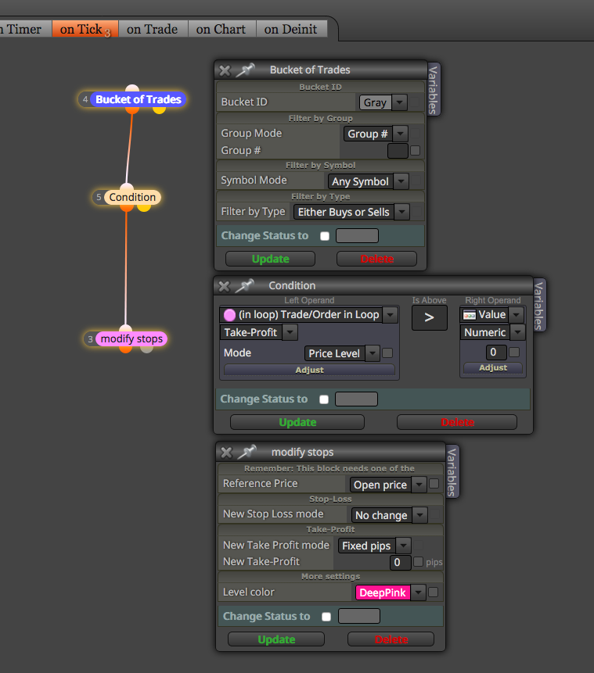594x673 pixels.
Task: Toggle checkbox beside Reference Price
Action: [434, 484]
